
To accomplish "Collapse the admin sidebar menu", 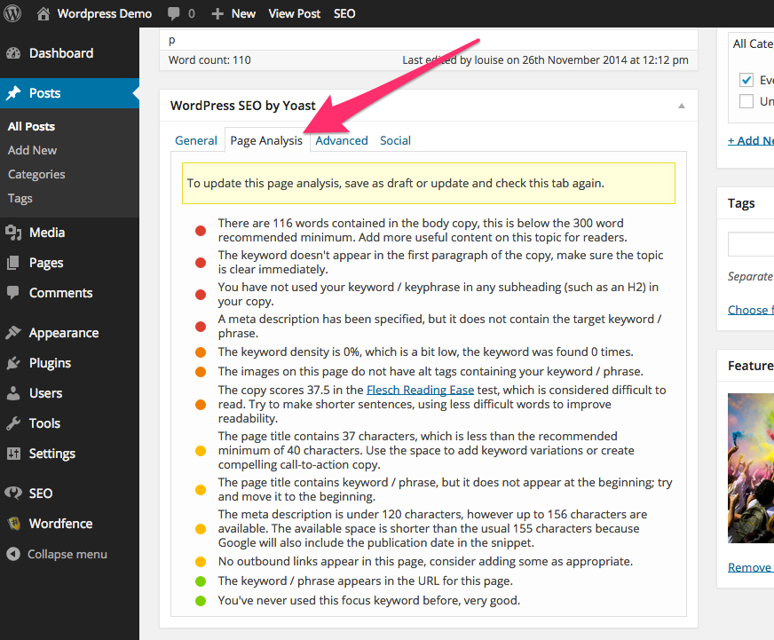I will coord(57,554).
